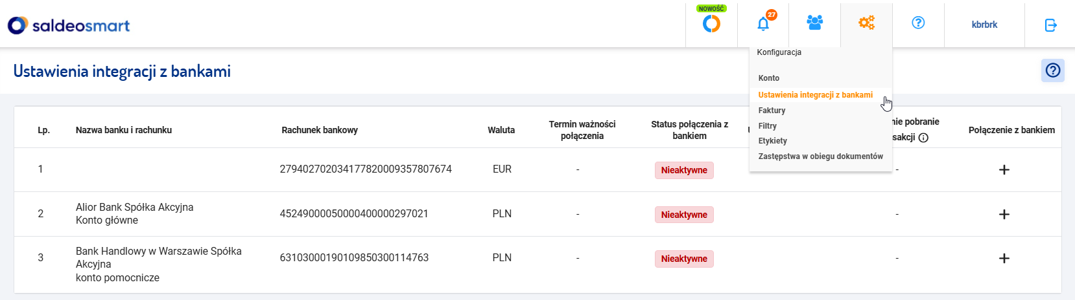Add bank connection for Alior Bank account
The width and height of the screenshot is (1075, 300).
point(1004,214)
